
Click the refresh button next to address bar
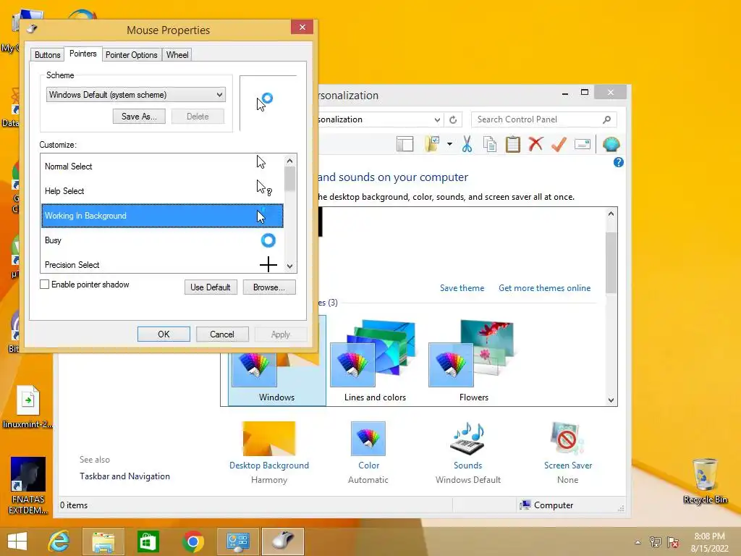[x=453, y=119]
